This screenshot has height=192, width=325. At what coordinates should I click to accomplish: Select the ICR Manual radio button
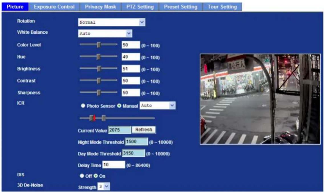pyautogui.click(x=119, y=106)
